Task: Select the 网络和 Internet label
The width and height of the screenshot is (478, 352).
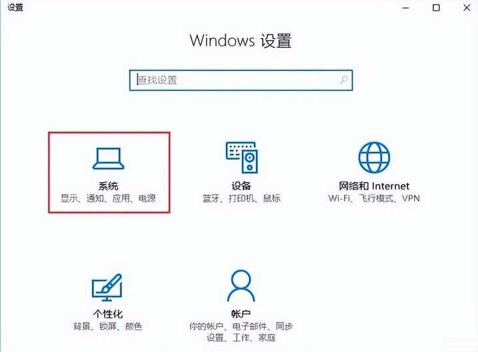Action: pyautogui.click(x=374, y=185)
